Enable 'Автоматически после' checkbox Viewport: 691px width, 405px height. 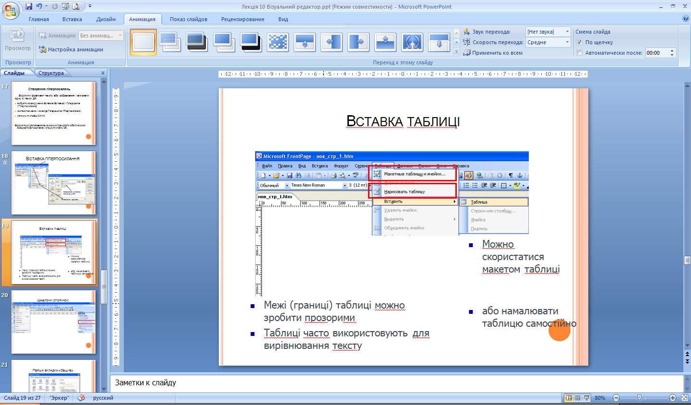(x=579, y=53)
